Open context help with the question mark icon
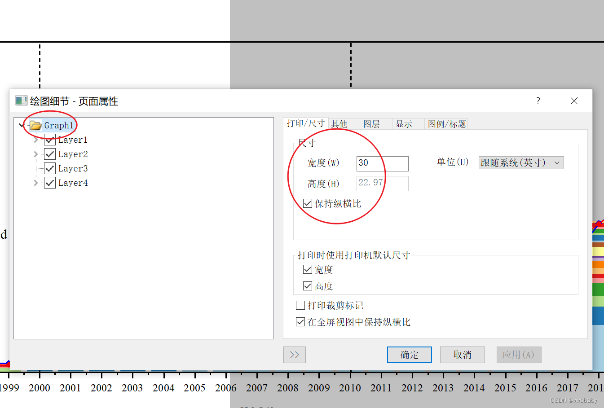Screen dimensions: 604x408 click(x=538, y=101)
